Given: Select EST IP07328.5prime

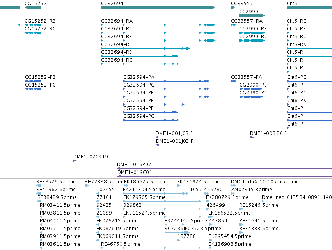Looking at the screenshot, I should pos(202,229).
